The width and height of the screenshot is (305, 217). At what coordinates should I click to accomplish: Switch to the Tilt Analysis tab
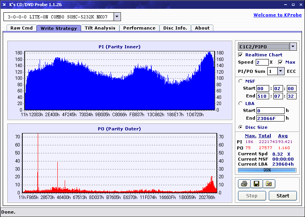click(100, 28)
